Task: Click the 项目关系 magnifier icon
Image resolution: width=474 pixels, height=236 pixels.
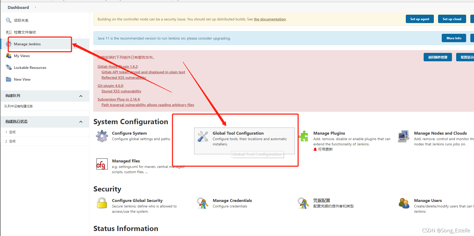Action: [9, 20]
